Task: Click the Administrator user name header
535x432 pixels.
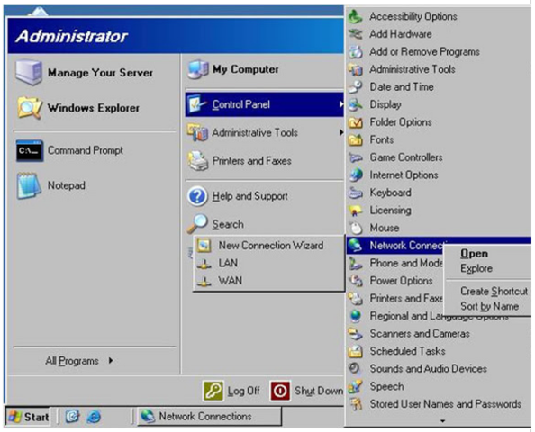Action: coord(72,36)
